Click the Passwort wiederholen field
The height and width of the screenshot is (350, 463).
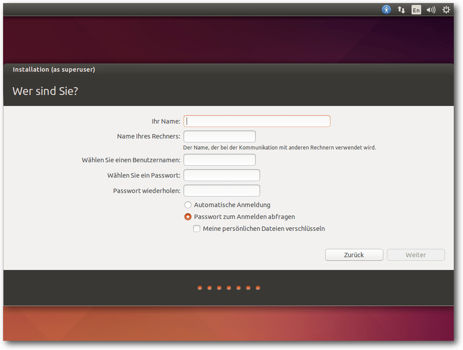point(222,191)
